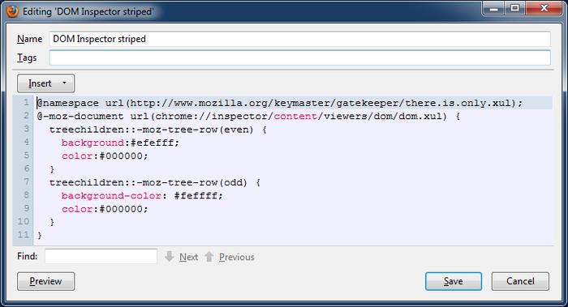Click inside the Find search box
This screenshot has height=307, width=568.
(101, 257)
